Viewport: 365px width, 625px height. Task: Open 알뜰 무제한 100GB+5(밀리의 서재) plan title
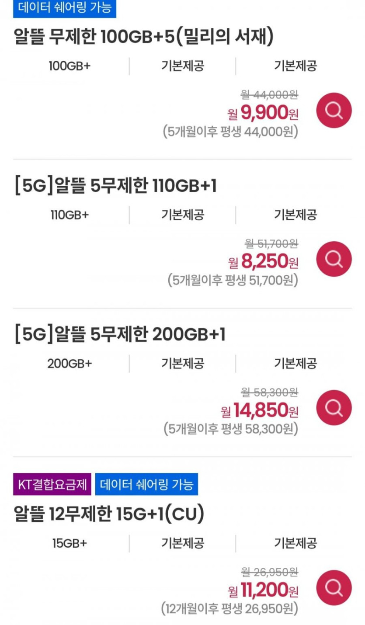point(144,38)
